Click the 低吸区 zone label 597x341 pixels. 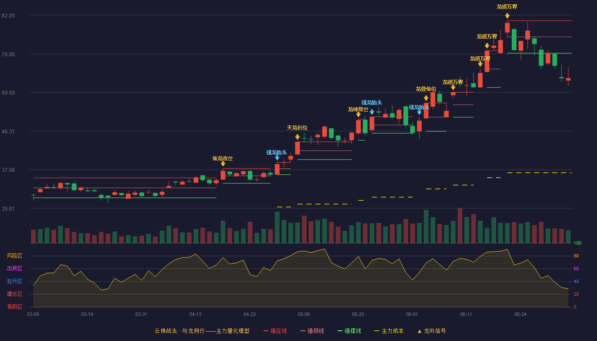point(15,306)
